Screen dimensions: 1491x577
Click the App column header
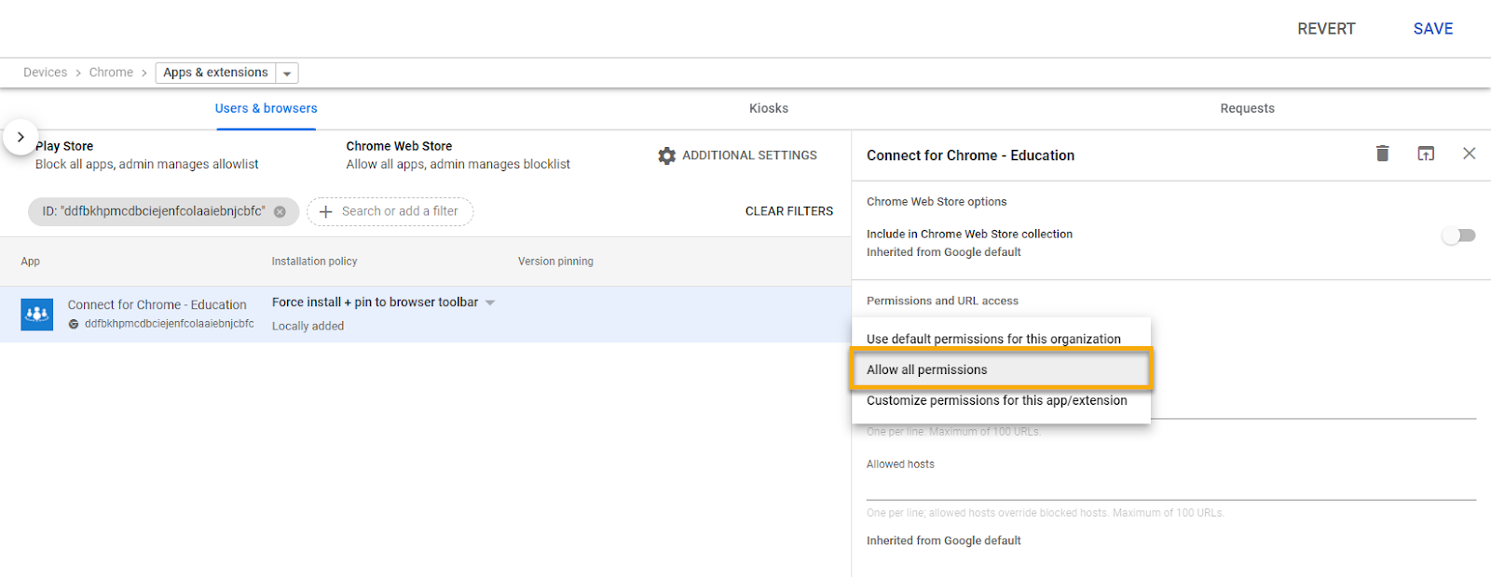pyautogui.click(x=31, y=262)
